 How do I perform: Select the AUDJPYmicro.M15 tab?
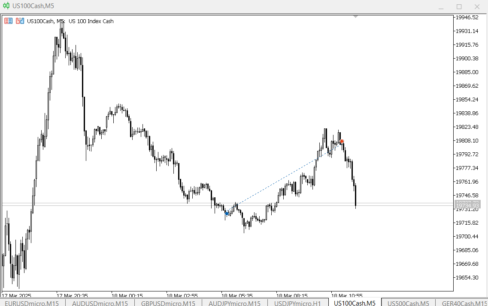pos(234,303)
